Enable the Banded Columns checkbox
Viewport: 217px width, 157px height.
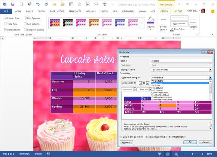tap(25, 30)
